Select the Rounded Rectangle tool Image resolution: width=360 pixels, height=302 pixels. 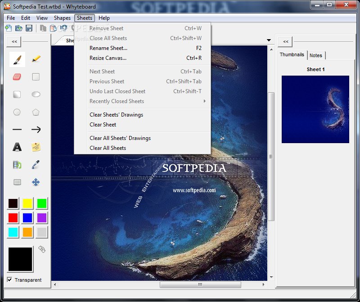pyautogui.click(x=17, y=95)
